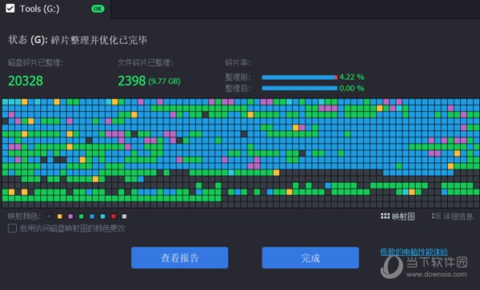The width and height of the screenshot is (480, 290).
Task: Uncheck the Tools (G:) drive checkbox
Action: (x=10, y=9)
